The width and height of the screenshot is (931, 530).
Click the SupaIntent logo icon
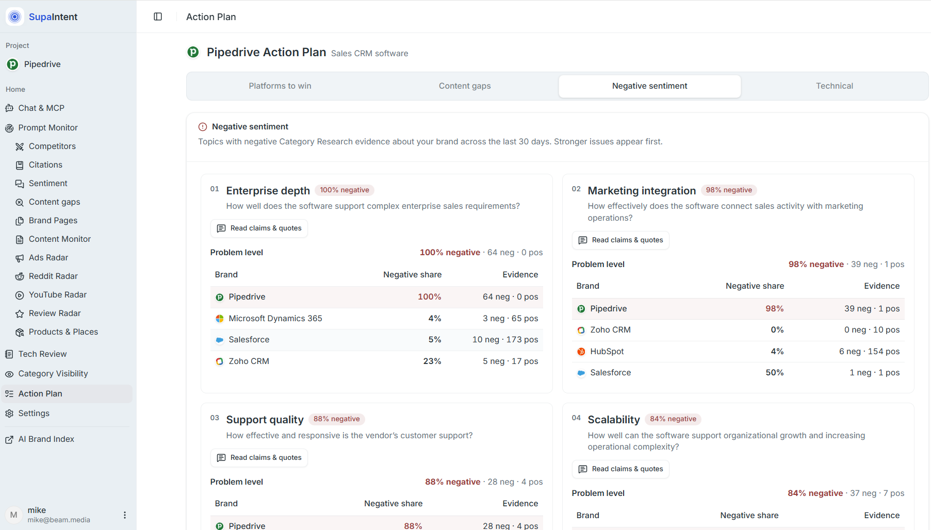click(x=15, y=16)
